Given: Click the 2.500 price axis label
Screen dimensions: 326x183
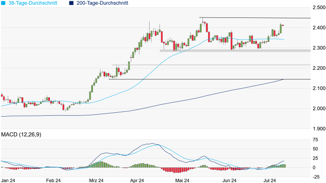Looking at the screenshot, I should (x=319, y=8).
